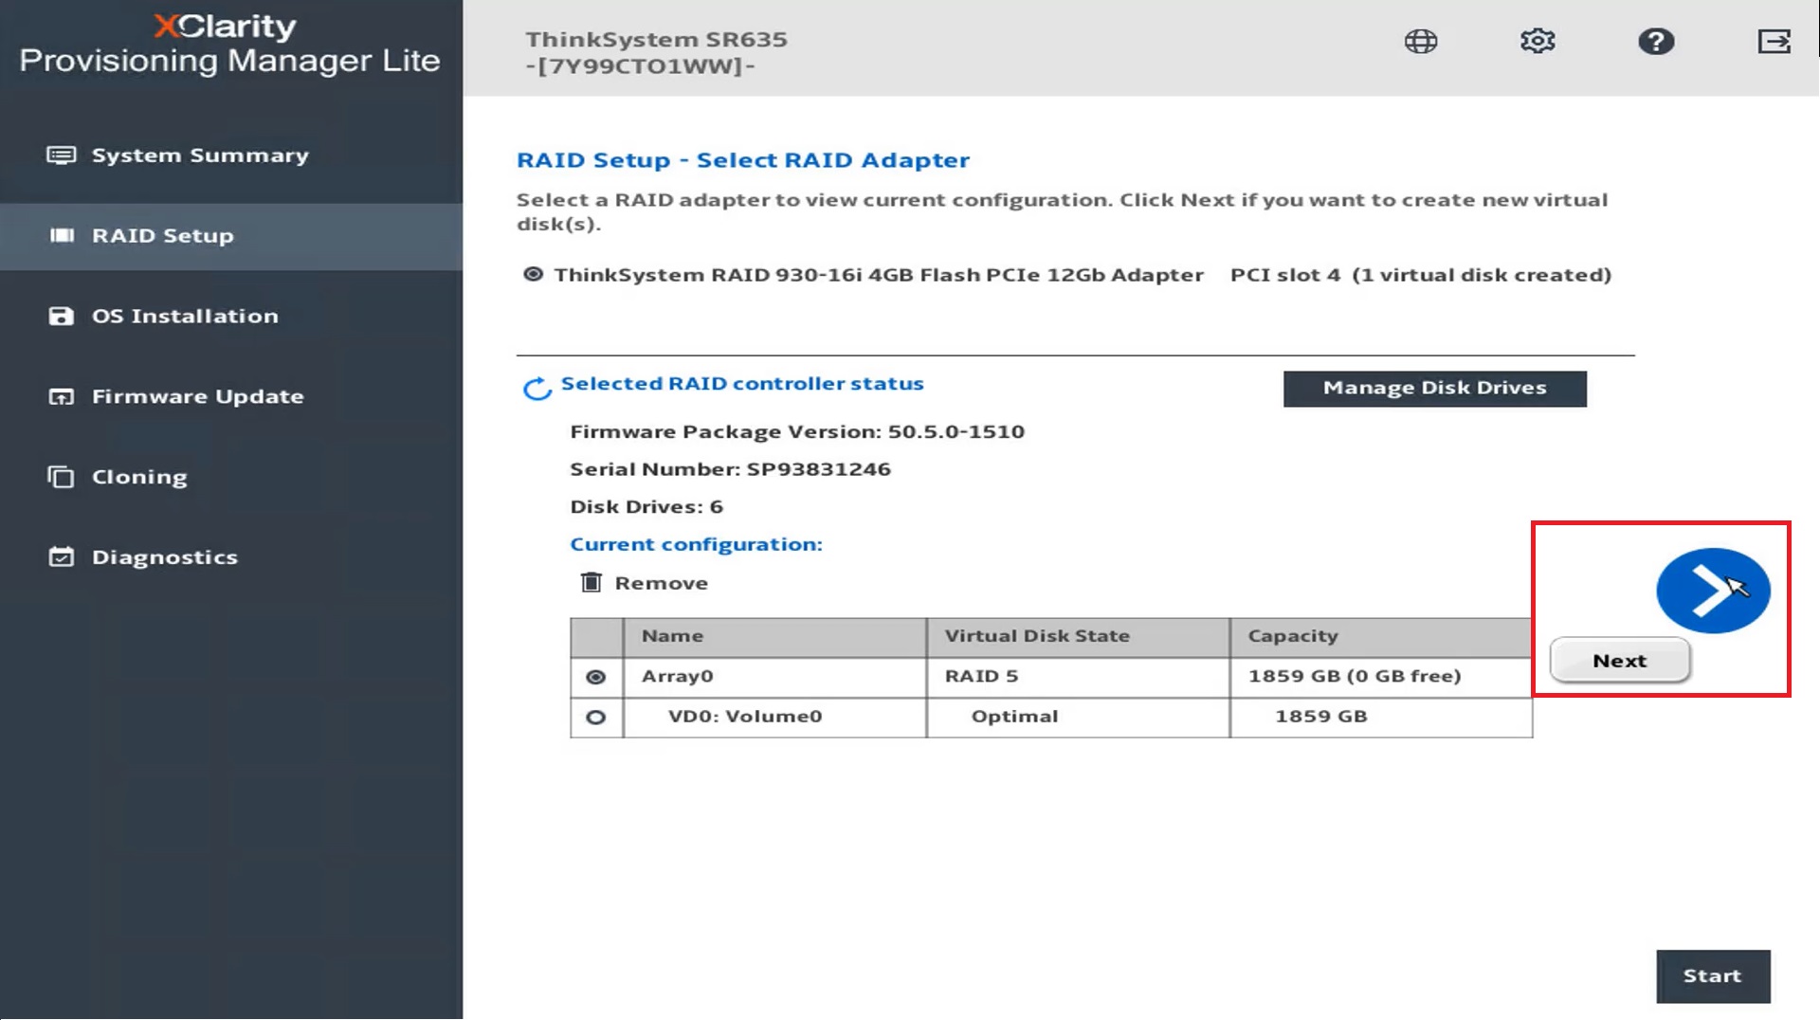The width and height of the screenshot is (1820, 1020).
Task: Refresh the selected RAID controller status
Action: click(x=537, y=388)
